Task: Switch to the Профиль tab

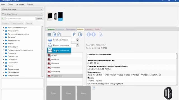Action: click(51, 29)
